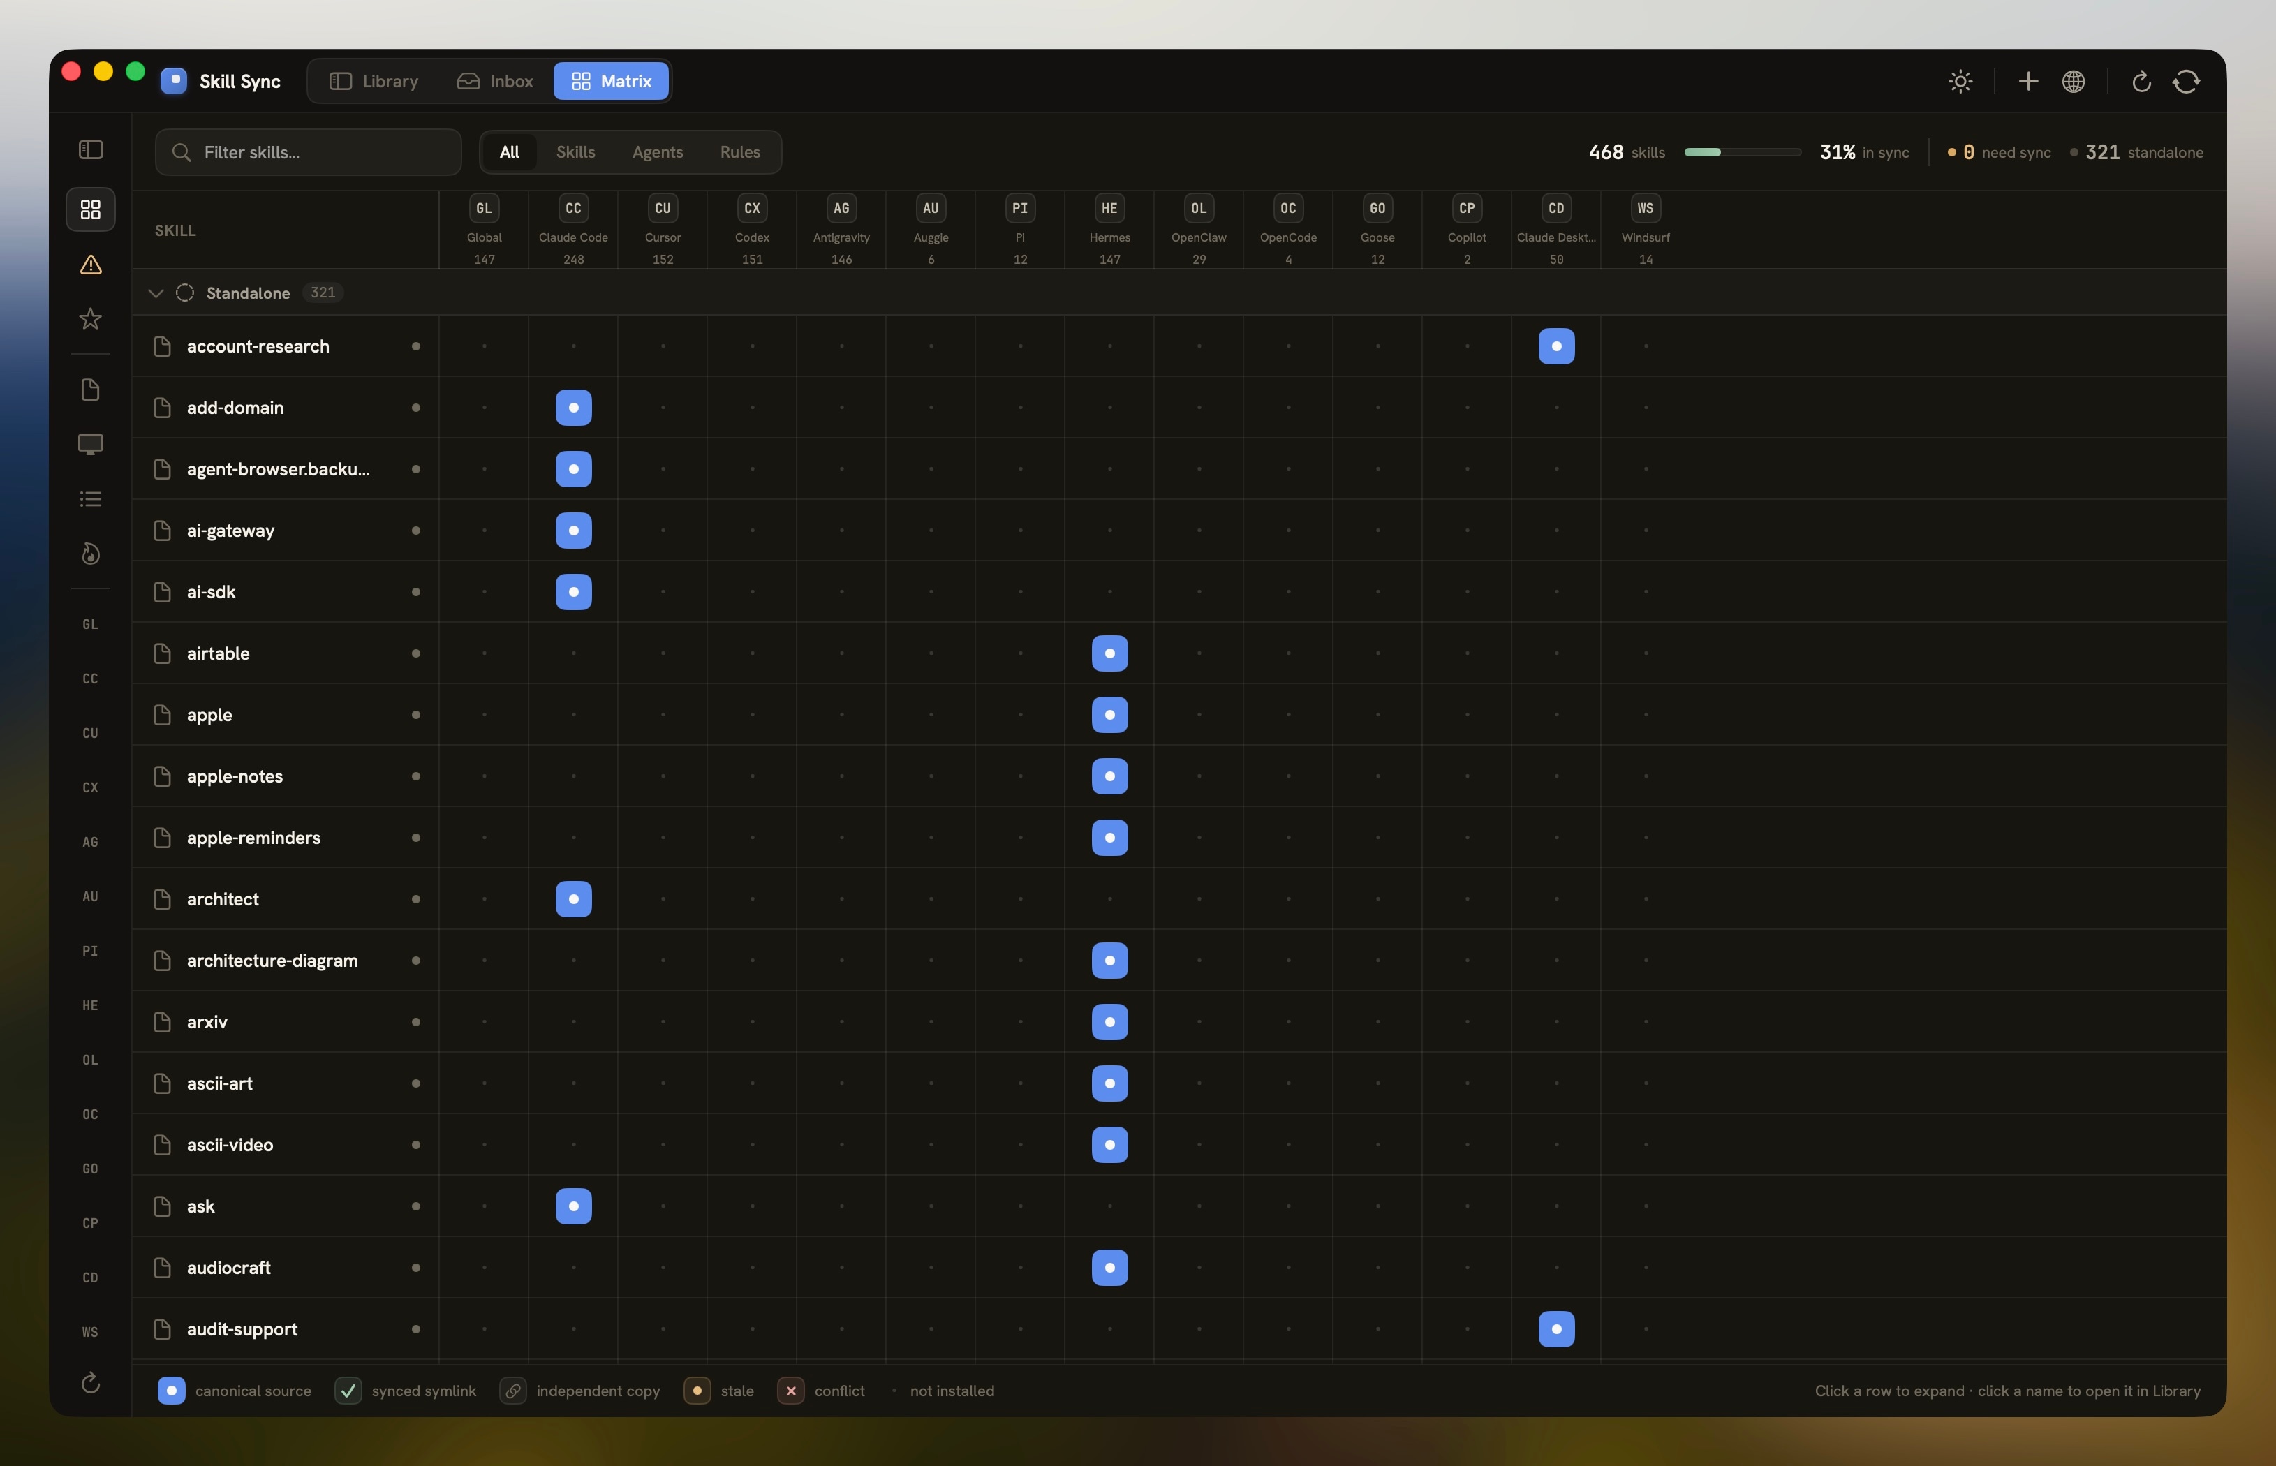Toggle arxiv canonical source in Hermes
Viewport: 2276px width, 1466px height.
click(1110, 1021)
